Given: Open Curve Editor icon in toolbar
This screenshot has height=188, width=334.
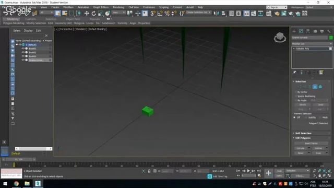Looking at the screenshot, I should pos(254,14).
